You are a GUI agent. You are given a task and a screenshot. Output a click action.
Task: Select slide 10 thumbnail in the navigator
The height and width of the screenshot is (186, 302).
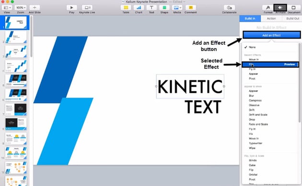tap(16, 153)
